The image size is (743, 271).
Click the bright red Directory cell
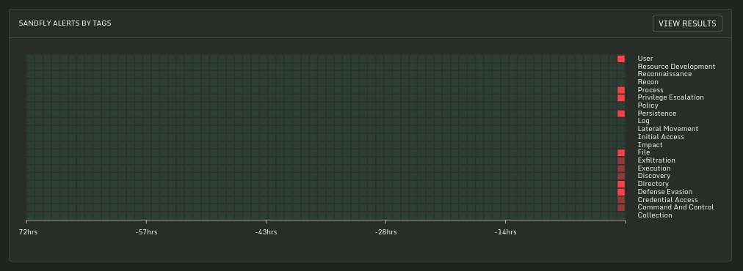tap(621, 184)
